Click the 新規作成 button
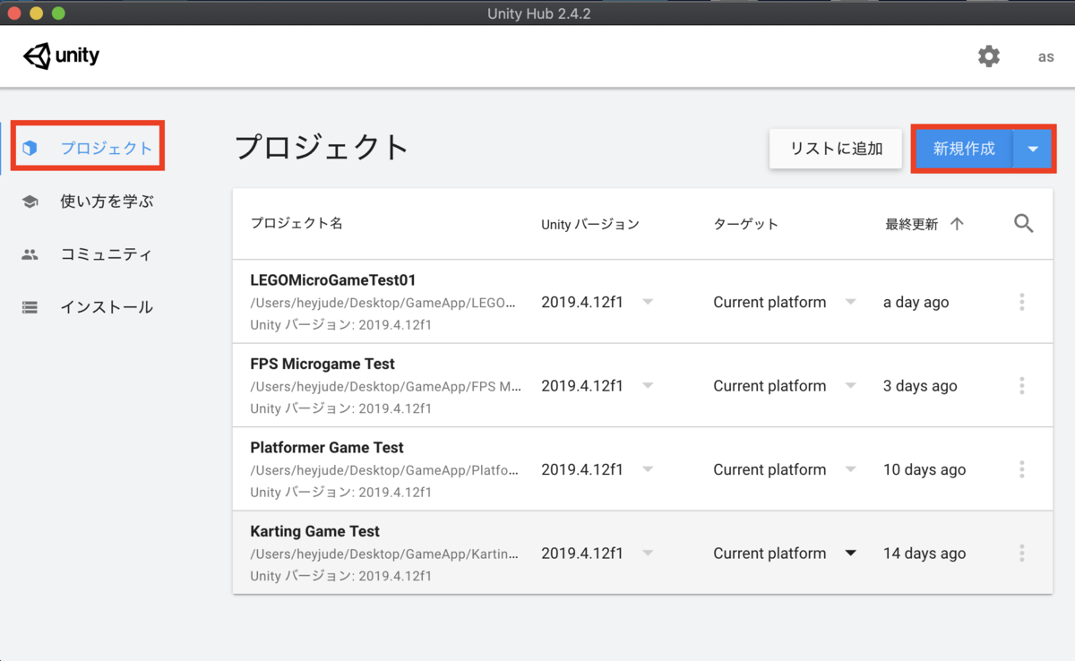This screenshot has width=1075, height=661. pyautogui.click(x=964, y=149)
